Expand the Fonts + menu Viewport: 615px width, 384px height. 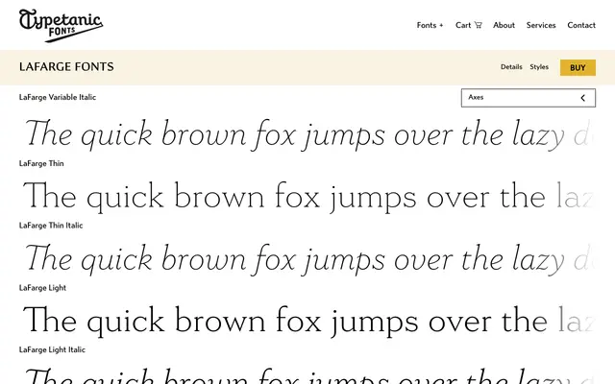[x=430, y=25]
